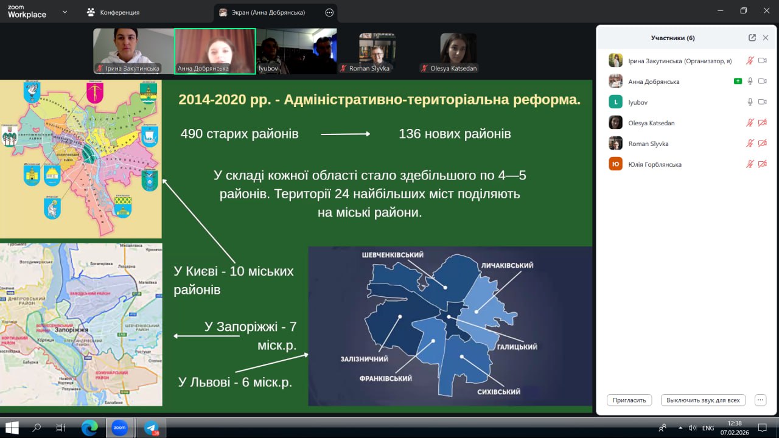
Task: Pop out the participants panel
Action: [x=752, y=38]
